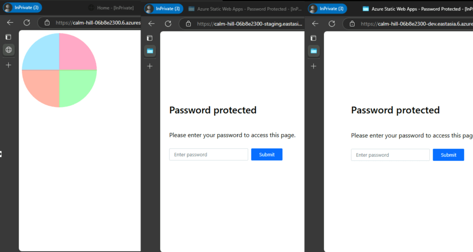Add a new tab in the dev window
The height and width of the screenshot is (252, 473).
pyautogui.click(x=313, y=66)
